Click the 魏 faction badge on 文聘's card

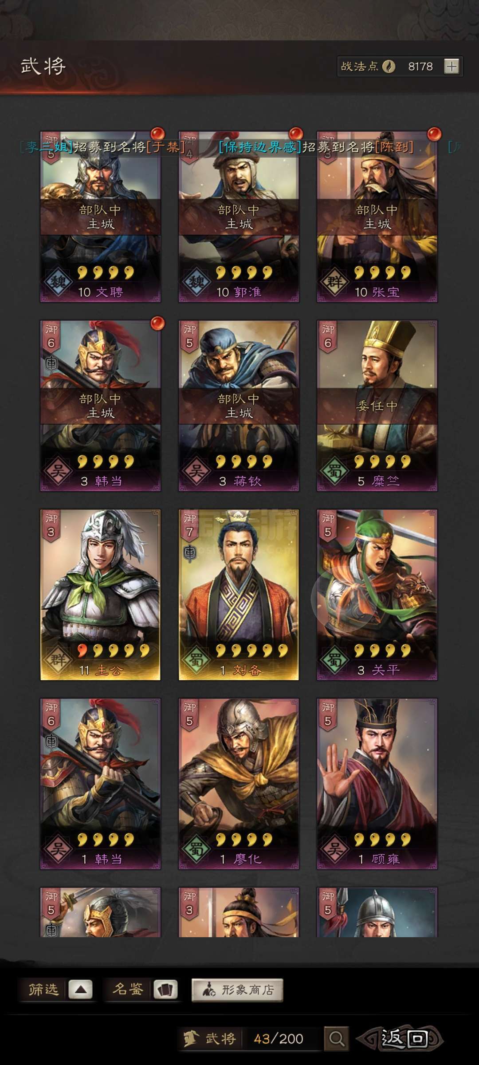58,282
